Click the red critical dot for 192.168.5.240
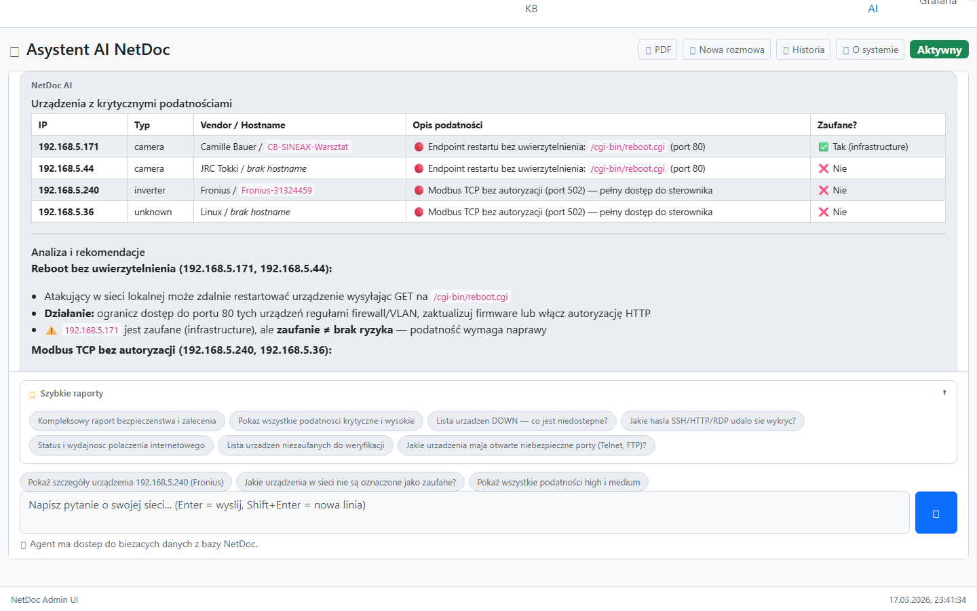The width and height of the screenshot is (977, 611). pos(419,190)
